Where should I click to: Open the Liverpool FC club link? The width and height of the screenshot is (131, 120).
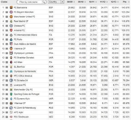[x=20, y=85]
